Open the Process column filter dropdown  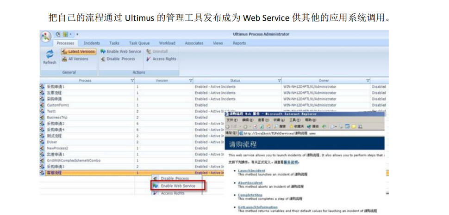coord(132,81)
